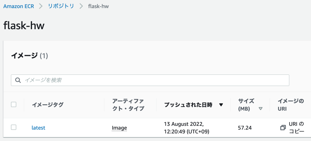Check the box for the latest image row
The width and height of the screenshot is (311, 141).
pyautogui.click(x=14, y=127)
